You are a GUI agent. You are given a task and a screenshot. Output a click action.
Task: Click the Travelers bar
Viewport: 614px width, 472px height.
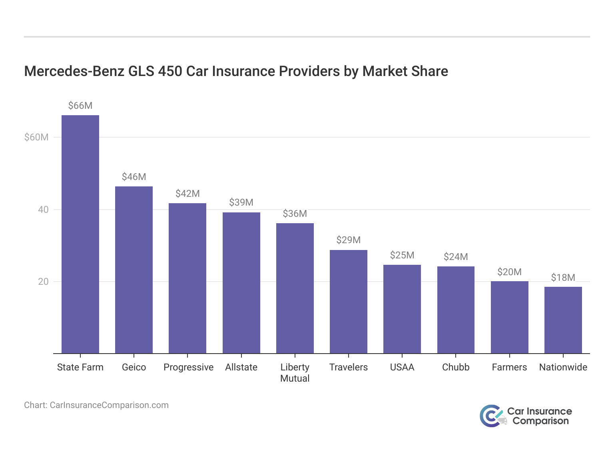click(349, 302)
